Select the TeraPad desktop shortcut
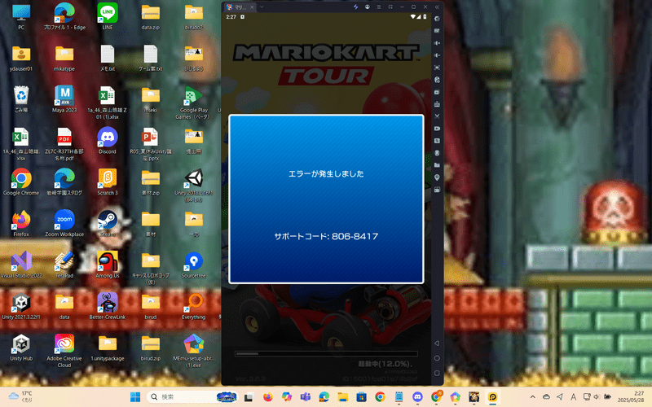This screenshot has height=407, width=652. point(64,265)
